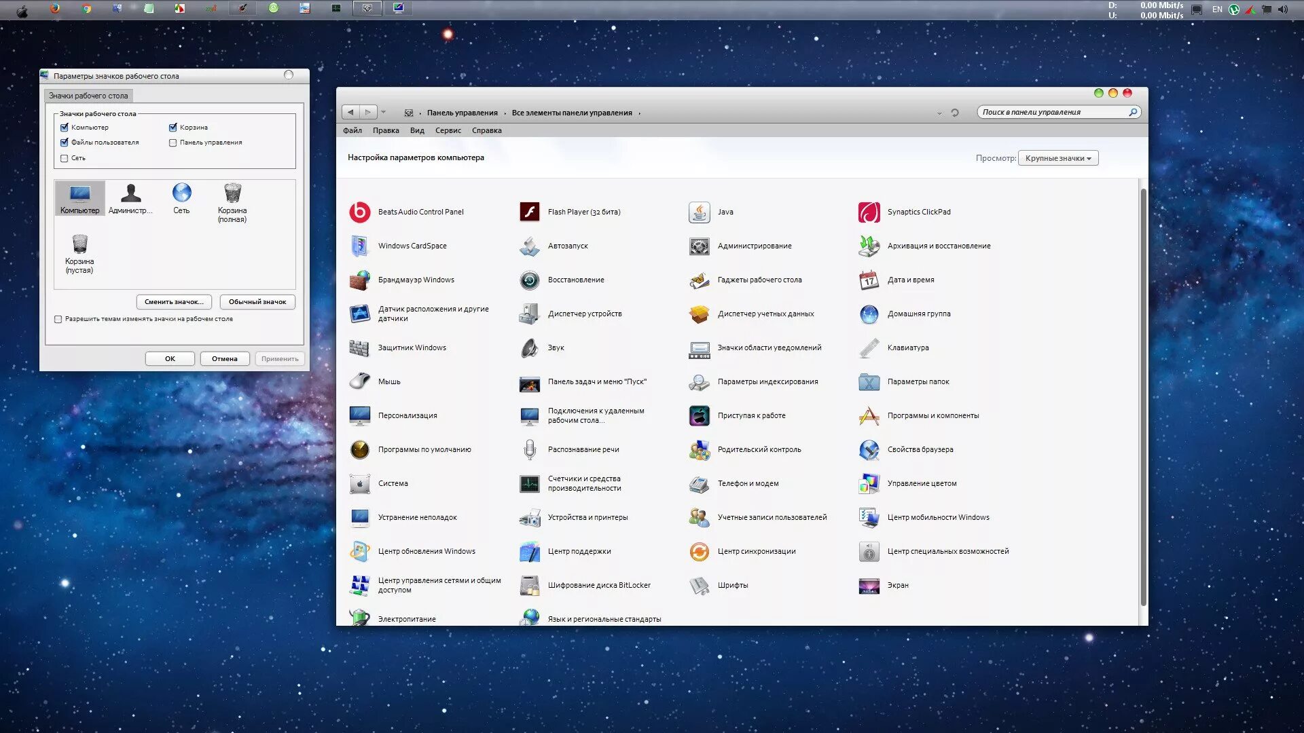Open recent pages dropdown beside forward button
Image resolution: width=1304 pixels, height=733 pixels.
(x=384, y=113)
